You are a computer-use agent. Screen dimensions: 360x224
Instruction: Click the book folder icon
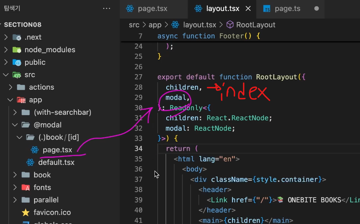(25, 175)
